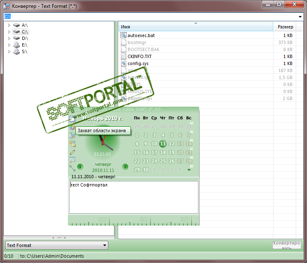The image size is (307, 263).
Task: Select pagefile.sys file name
Action: point(140,98)
